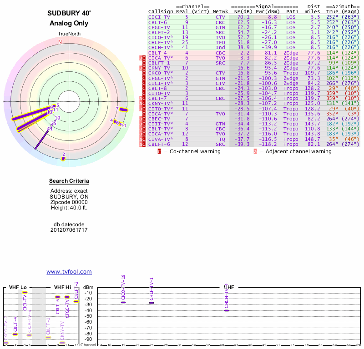Click the pink Adjacent channel warning legend icon
This screenshot has width=364, height=349.
[x=255, y=151]
